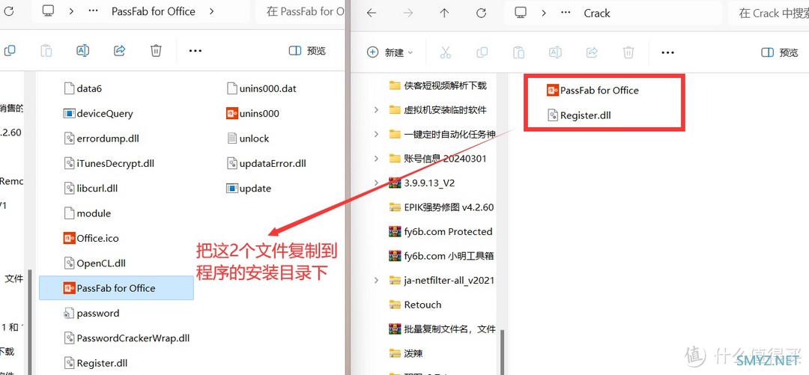The width and height of the screenshot is (809, 375).
Task: Click the search box in PassFab for Office window
Action: [x=300, y=11]
